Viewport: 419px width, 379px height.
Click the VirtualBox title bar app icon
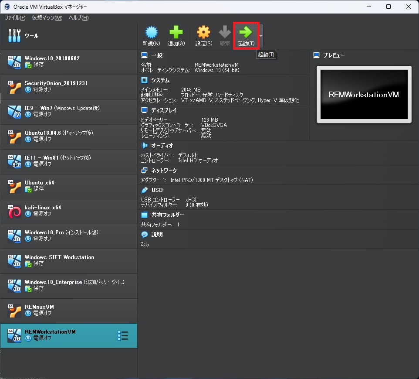(7, 7)
